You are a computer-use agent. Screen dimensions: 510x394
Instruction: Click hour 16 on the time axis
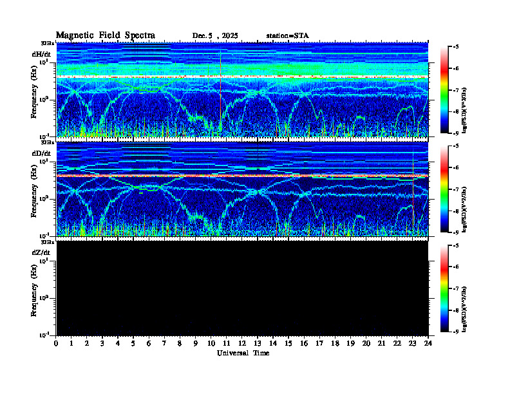click(304, 344)
